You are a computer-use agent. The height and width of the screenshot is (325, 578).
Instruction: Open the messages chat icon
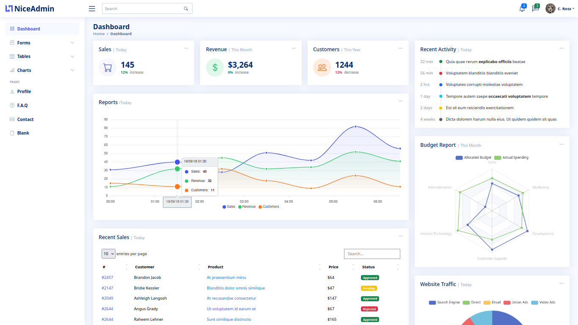(535, 9)
